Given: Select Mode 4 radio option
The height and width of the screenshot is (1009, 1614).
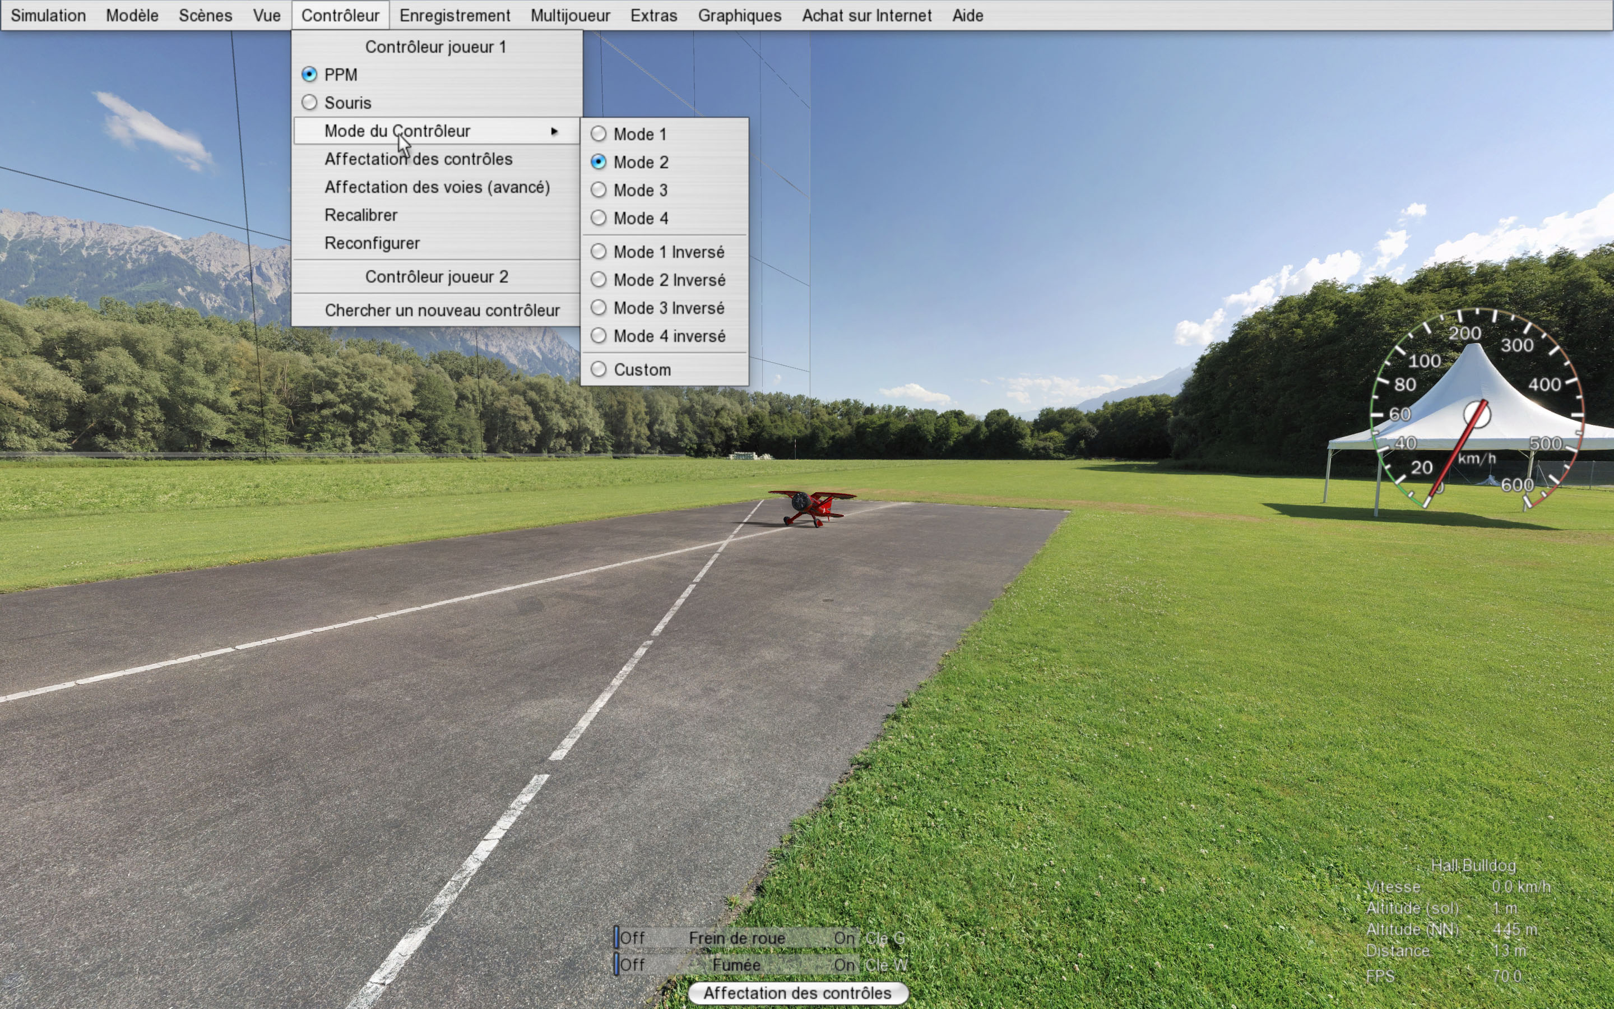Looking at the screenshot, I should (x=639, y=218).
